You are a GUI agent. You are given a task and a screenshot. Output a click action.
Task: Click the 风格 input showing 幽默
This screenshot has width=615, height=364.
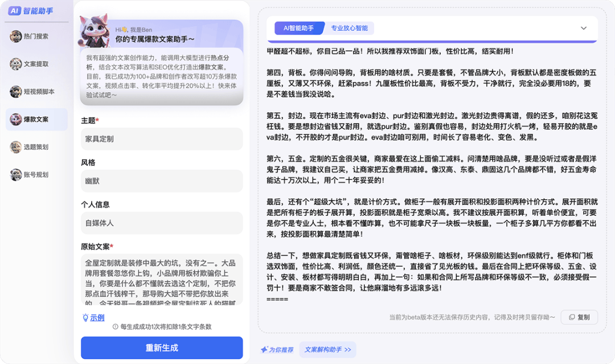click(162, 181)
